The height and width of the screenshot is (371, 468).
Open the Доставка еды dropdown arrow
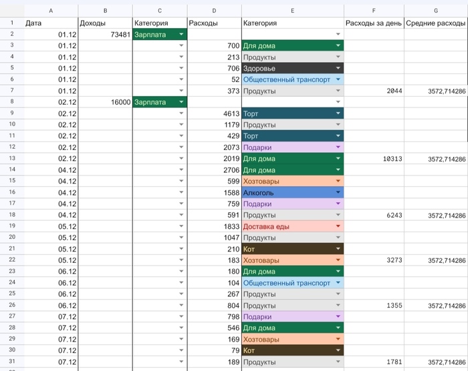pyautogui.click(x=338, y=226)
